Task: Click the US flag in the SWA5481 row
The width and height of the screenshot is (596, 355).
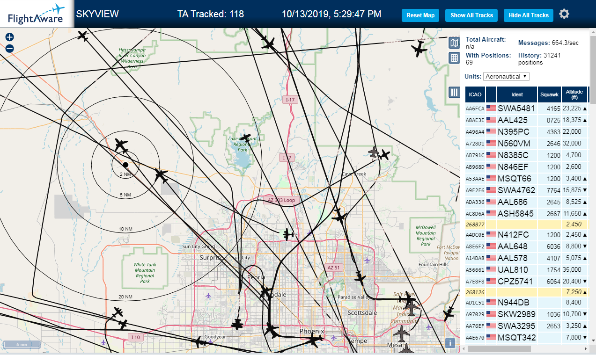Action: [491, 108]
